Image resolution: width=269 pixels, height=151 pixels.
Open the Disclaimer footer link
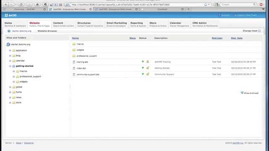[29, 143]
